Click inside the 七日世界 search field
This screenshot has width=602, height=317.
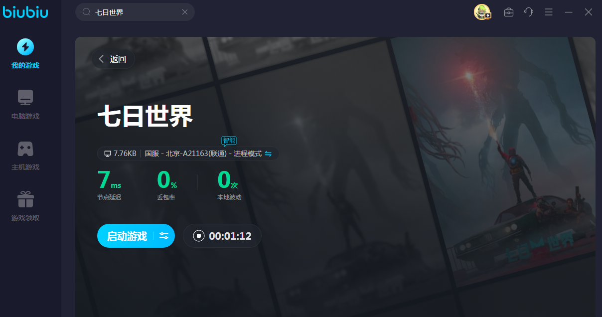[x=135, y=12]
